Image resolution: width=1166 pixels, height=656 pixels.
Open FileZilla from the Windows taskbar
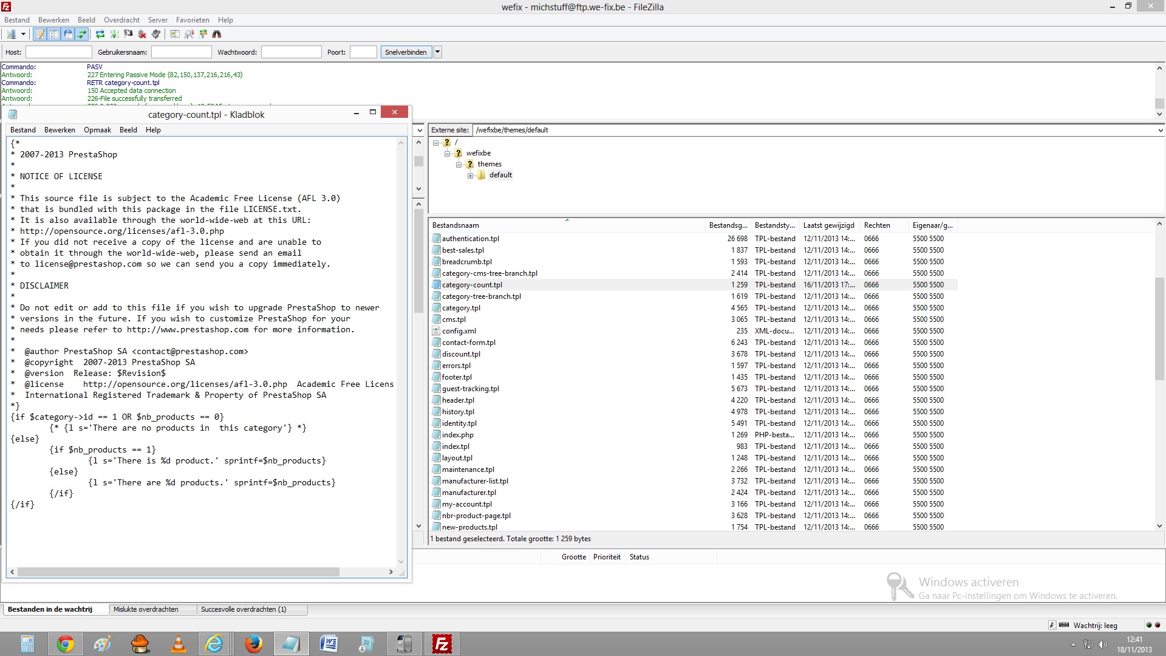pos(442,644)
